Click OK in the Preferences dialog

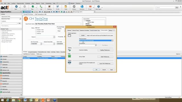pos(96,70)
